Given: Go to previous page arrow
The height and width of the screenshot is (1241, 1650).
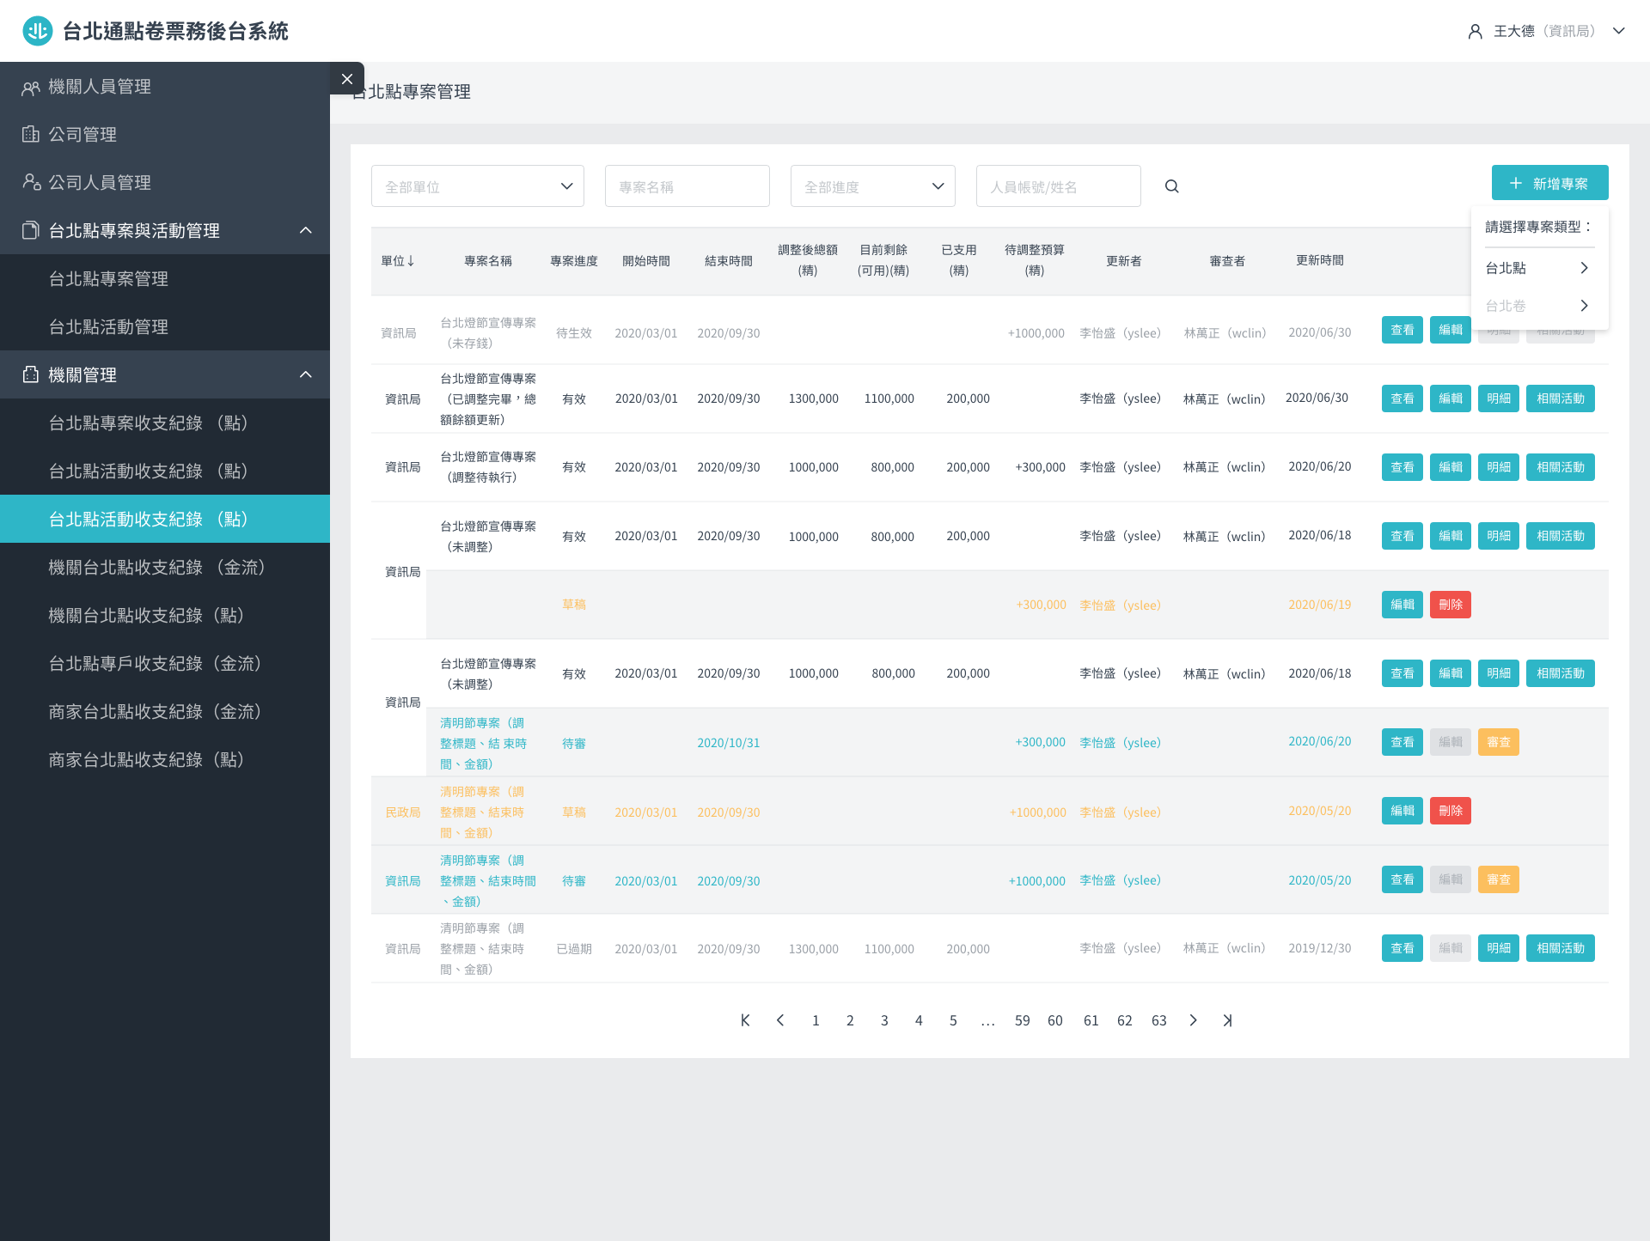Looking at the screenshot, I should pos(780,1020).
